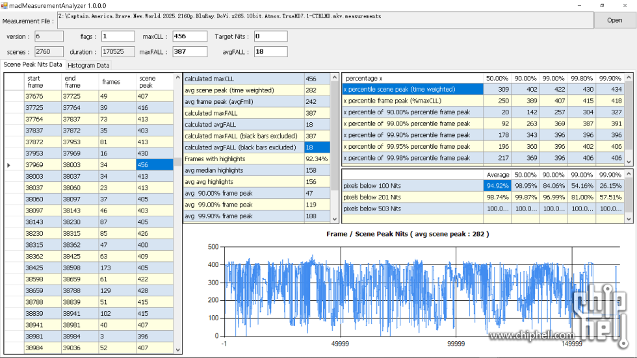The width and height of the screenshot is (637, 358).
Task: Click into the Target Nits field
Action: (x=270, y=36)
